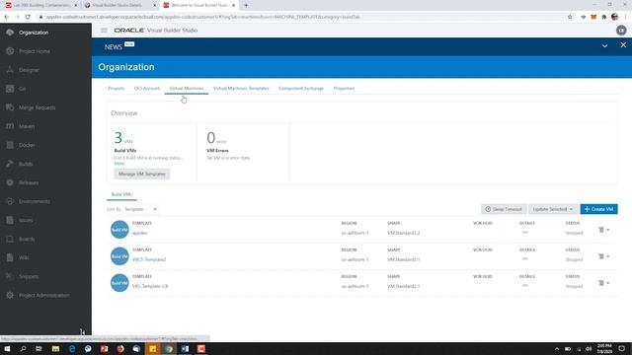Image resolution: width=632 pixels, height=355 pixels.
Task: Collapse the NEWS banner chevron
Action: coord(604,46)
